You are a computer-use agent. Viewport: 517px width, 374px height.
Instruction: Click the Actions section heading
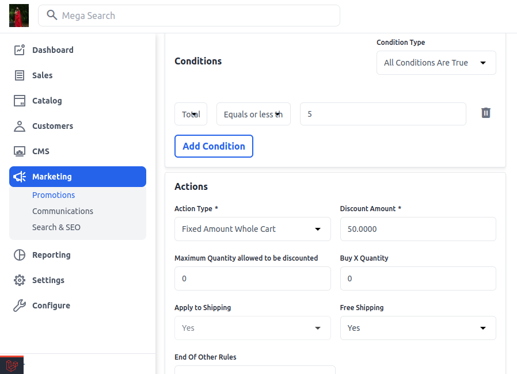(191, 187)
